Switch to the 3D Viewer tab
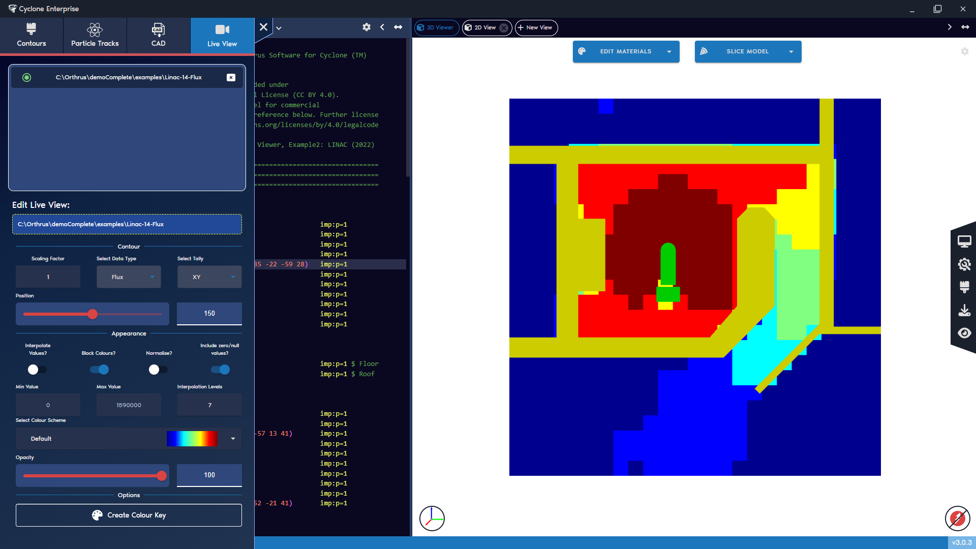The width and height of the screenshot is (976, 549). (x=436, y=28)
